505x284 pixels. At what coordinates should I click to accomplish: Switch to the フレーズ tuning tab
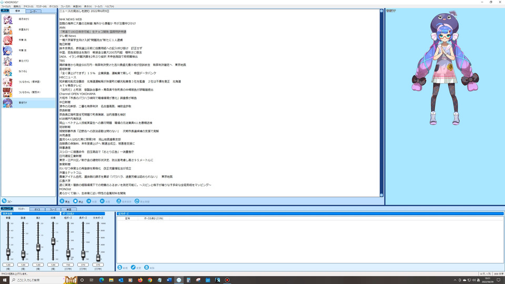point(53,209)
